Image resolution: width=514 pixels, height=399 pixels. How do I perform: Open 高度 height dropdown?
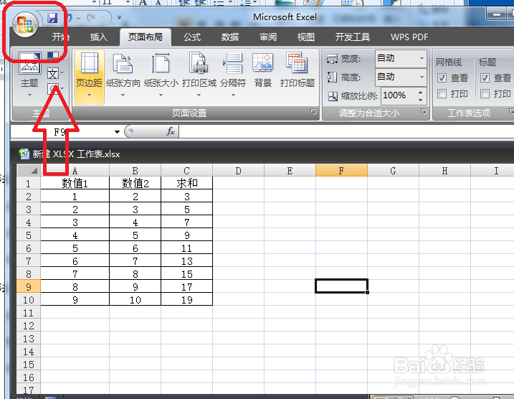(422, 77)
